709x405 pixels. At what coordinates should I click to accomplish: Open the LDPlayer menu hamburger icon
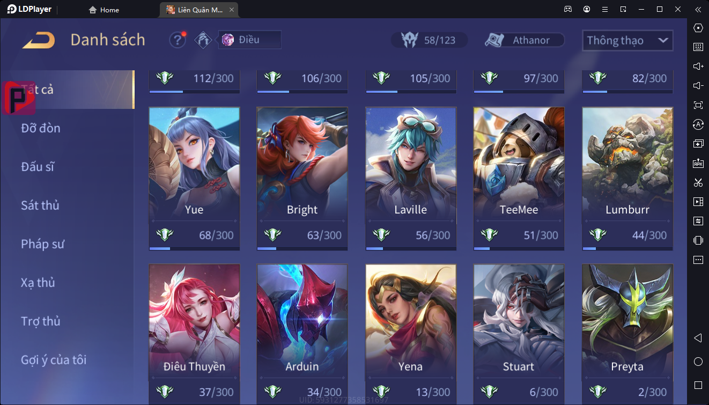[605, 9]
